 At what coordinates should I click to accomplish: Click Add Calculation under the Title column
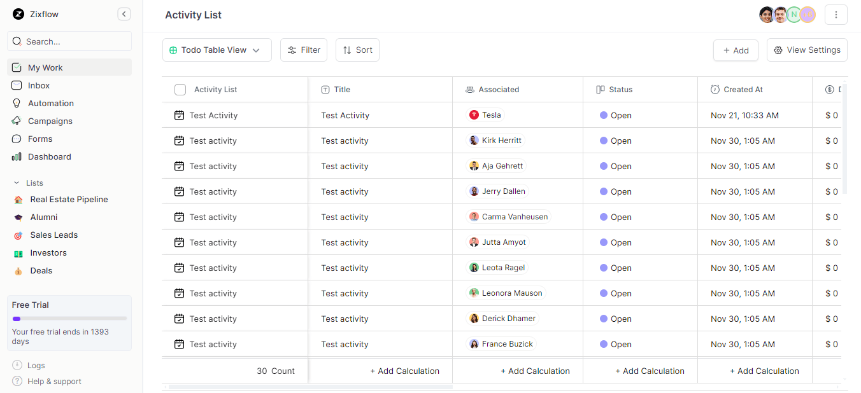(x=405, y=371)
